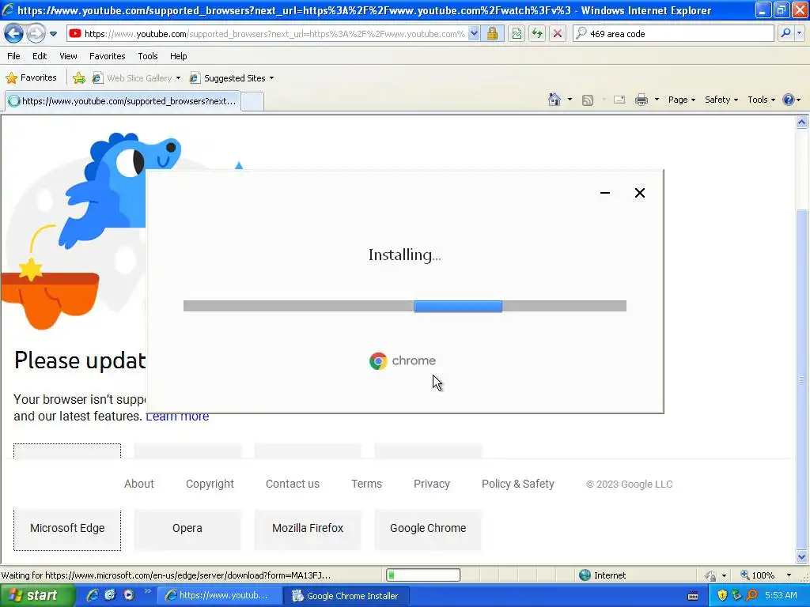Open the View menu
810x607 pixels.
[68, 56]
